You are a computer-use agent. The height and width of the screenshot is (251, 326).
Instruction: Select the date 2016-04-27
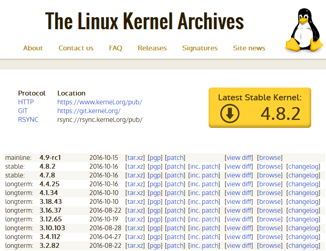104,237
